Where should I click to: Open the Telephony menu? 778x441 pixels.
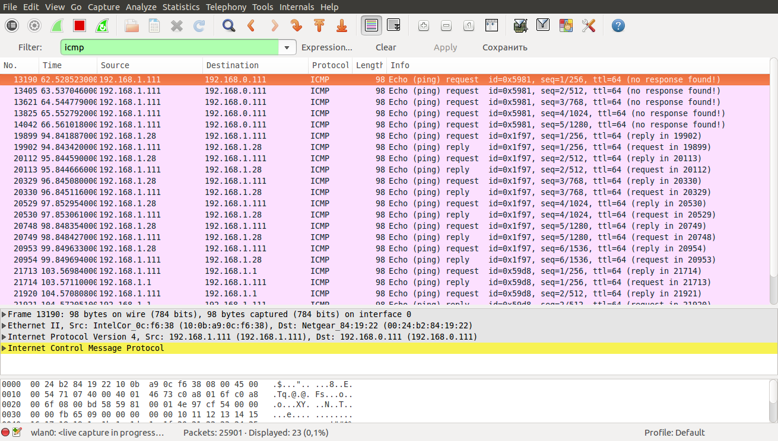tap(226, 7)
